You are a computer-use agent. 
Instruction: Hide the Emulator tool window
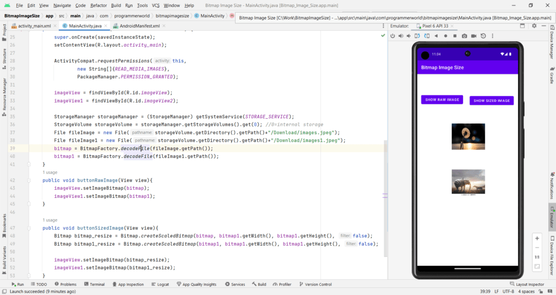pyautogui.click(x=544, y=26)
